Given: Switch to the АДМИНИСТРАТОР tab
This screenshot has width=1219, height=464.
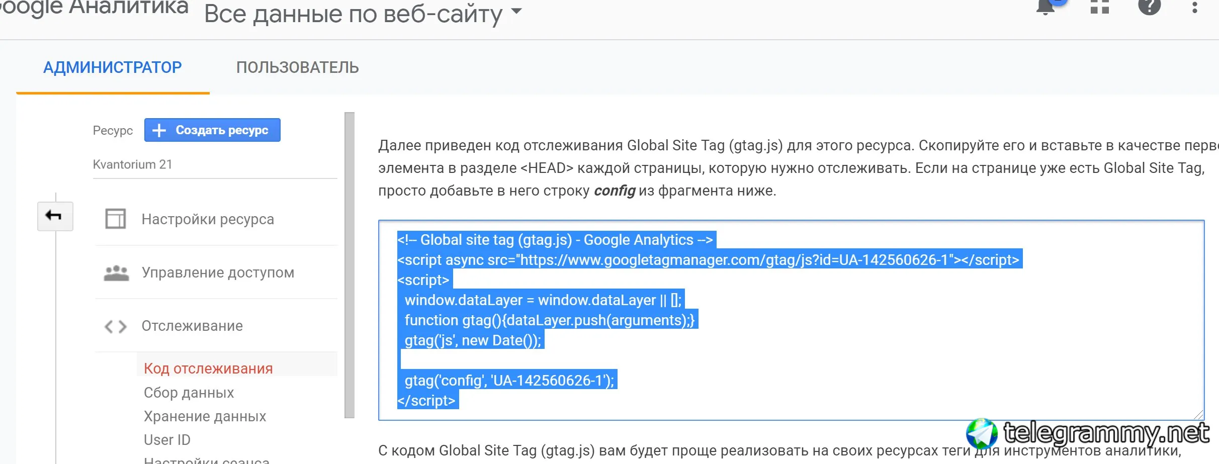Looking at the screenshot, I should click(x=113, y=67).
